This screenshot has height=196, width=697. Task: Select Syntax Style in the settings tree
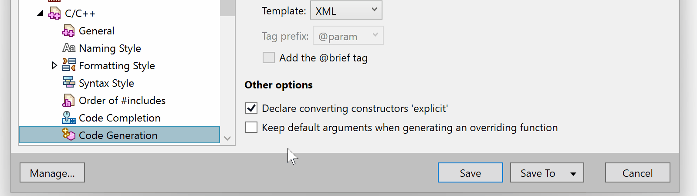tap(106, 83)
